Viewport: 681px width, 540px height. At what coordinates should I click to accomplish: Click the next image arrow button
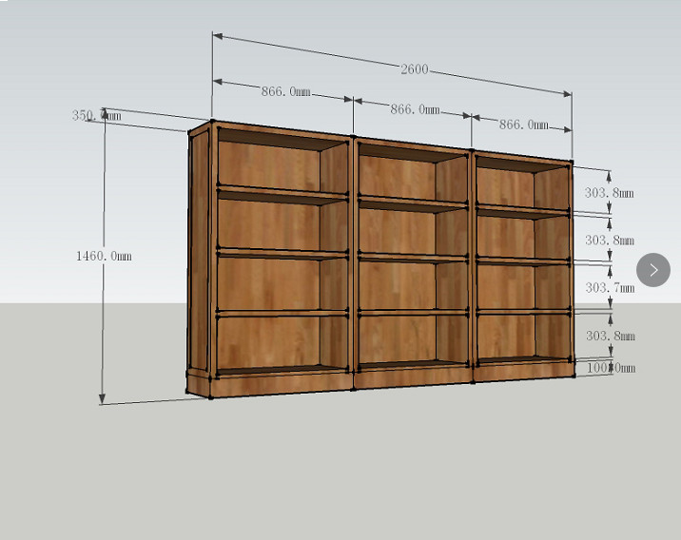coord(653,270)
